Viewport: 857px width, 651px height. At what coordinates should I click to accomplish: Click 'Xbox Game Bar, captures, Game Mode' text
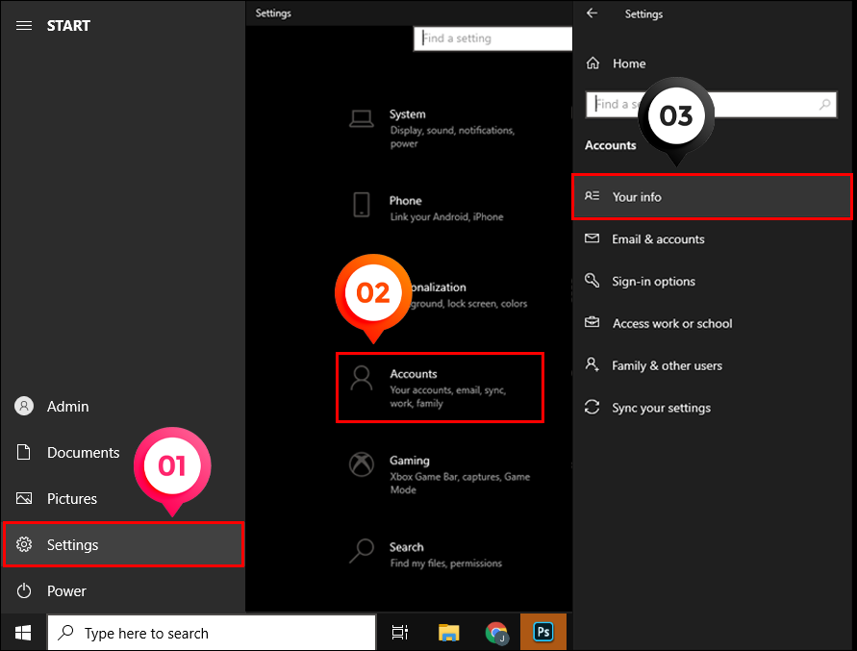click(460, 483)
